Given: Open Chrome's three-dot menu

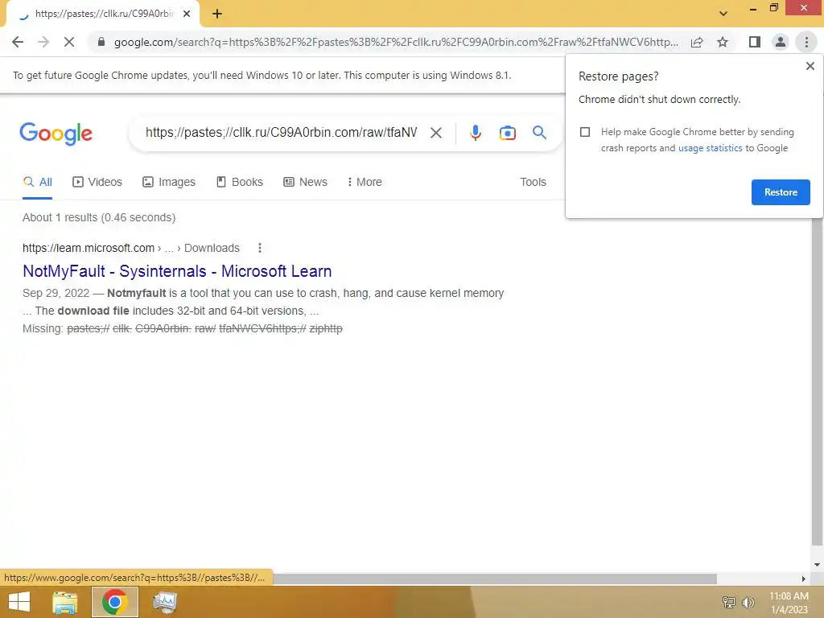Looking at the screenshot, I should (806, 42).
